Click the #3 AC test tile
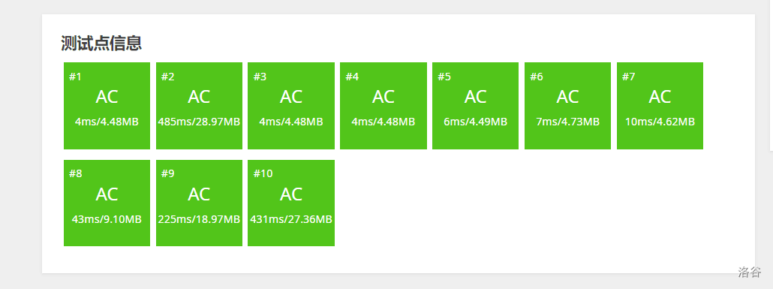Image resolution: width=773 pixels, height=289 pixels. pos(291,106)
